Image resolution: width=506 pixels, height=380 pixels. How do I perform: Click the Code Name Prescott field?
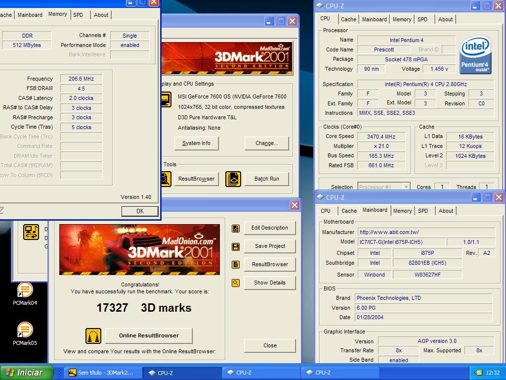383,49
